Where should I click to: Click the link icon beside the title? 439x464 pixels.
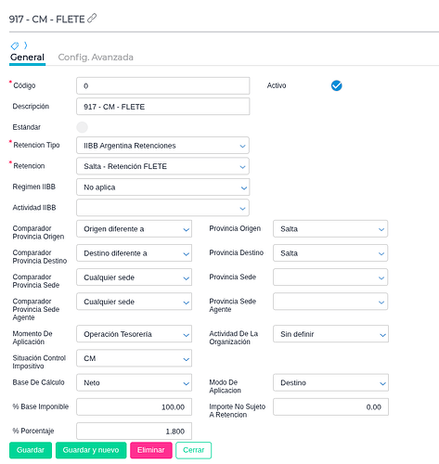[x=92, y=19]
